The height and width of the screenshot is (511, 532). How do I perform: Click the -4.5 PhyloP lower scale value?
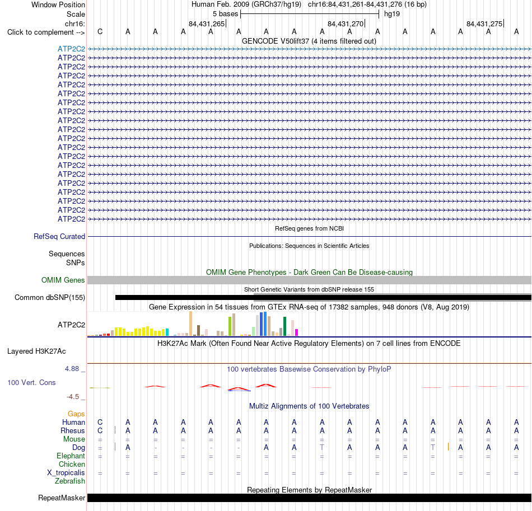(x=73, y=397)
